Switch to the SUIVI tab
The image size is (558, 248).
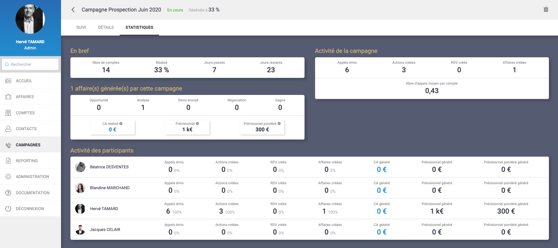point(81,27)
